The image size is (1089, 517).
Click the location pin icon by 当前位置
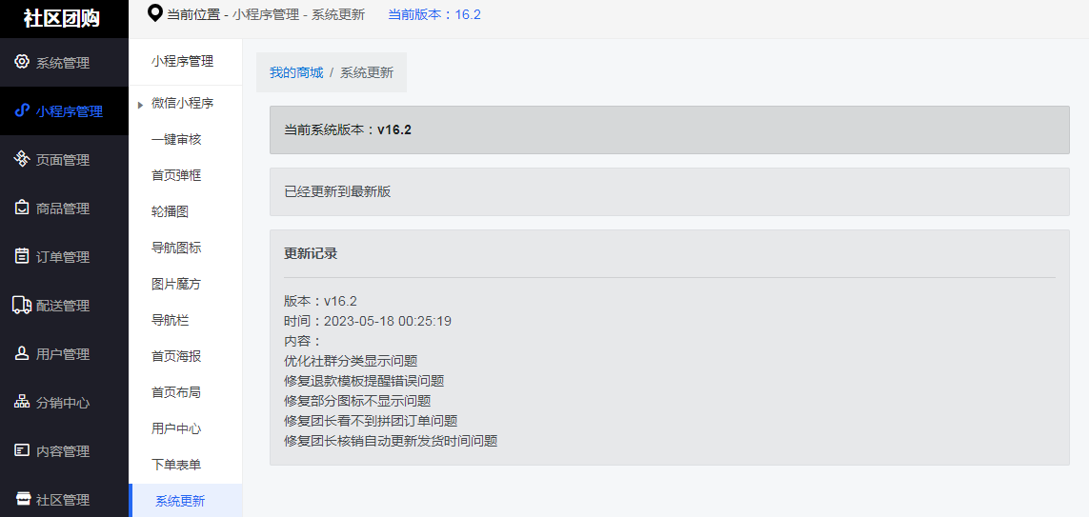tap(155, 13)
